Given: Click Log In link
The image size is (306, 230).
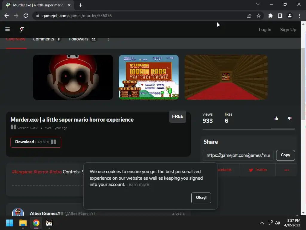Looking at the screenshot, I should pyautogui.click(x=265, y=30).
